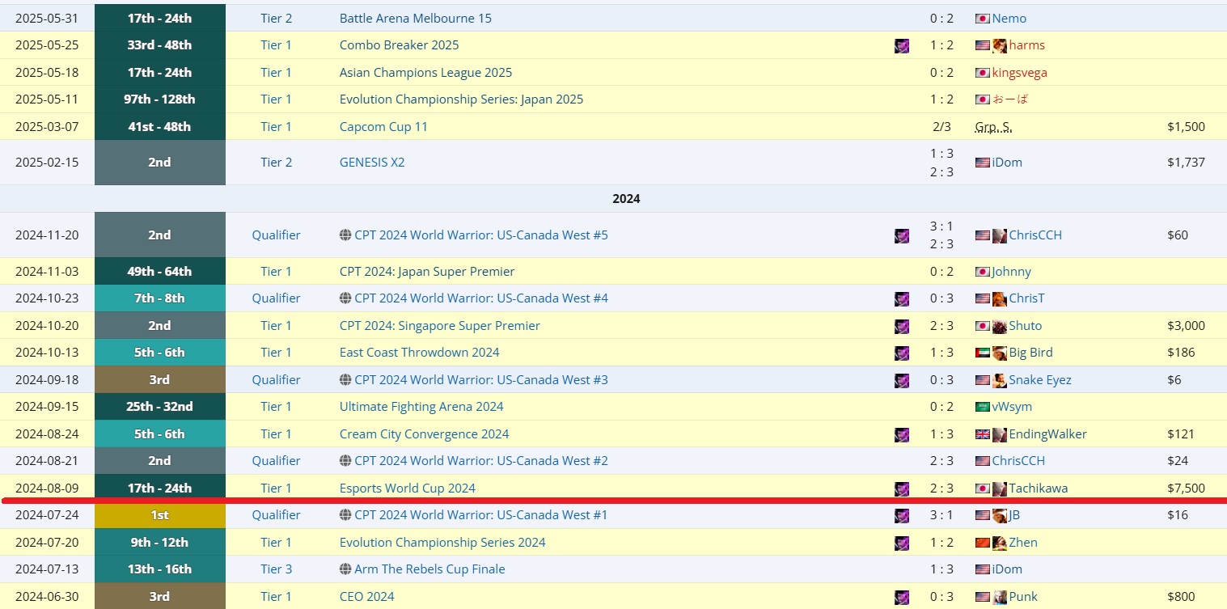Open CPT 2024: Japan Super Premier link
The image size is (1227, 609).
point(427,272)
